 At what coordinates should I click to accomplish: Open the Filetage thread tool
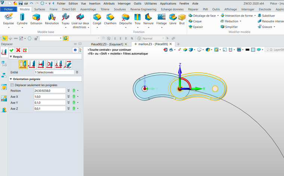tap(161, 19)
